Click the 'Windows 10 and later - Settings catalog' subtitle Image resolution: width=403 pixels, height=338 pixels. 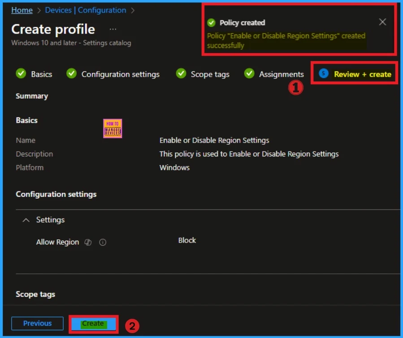pyautogui.click(x=71, y=43)
